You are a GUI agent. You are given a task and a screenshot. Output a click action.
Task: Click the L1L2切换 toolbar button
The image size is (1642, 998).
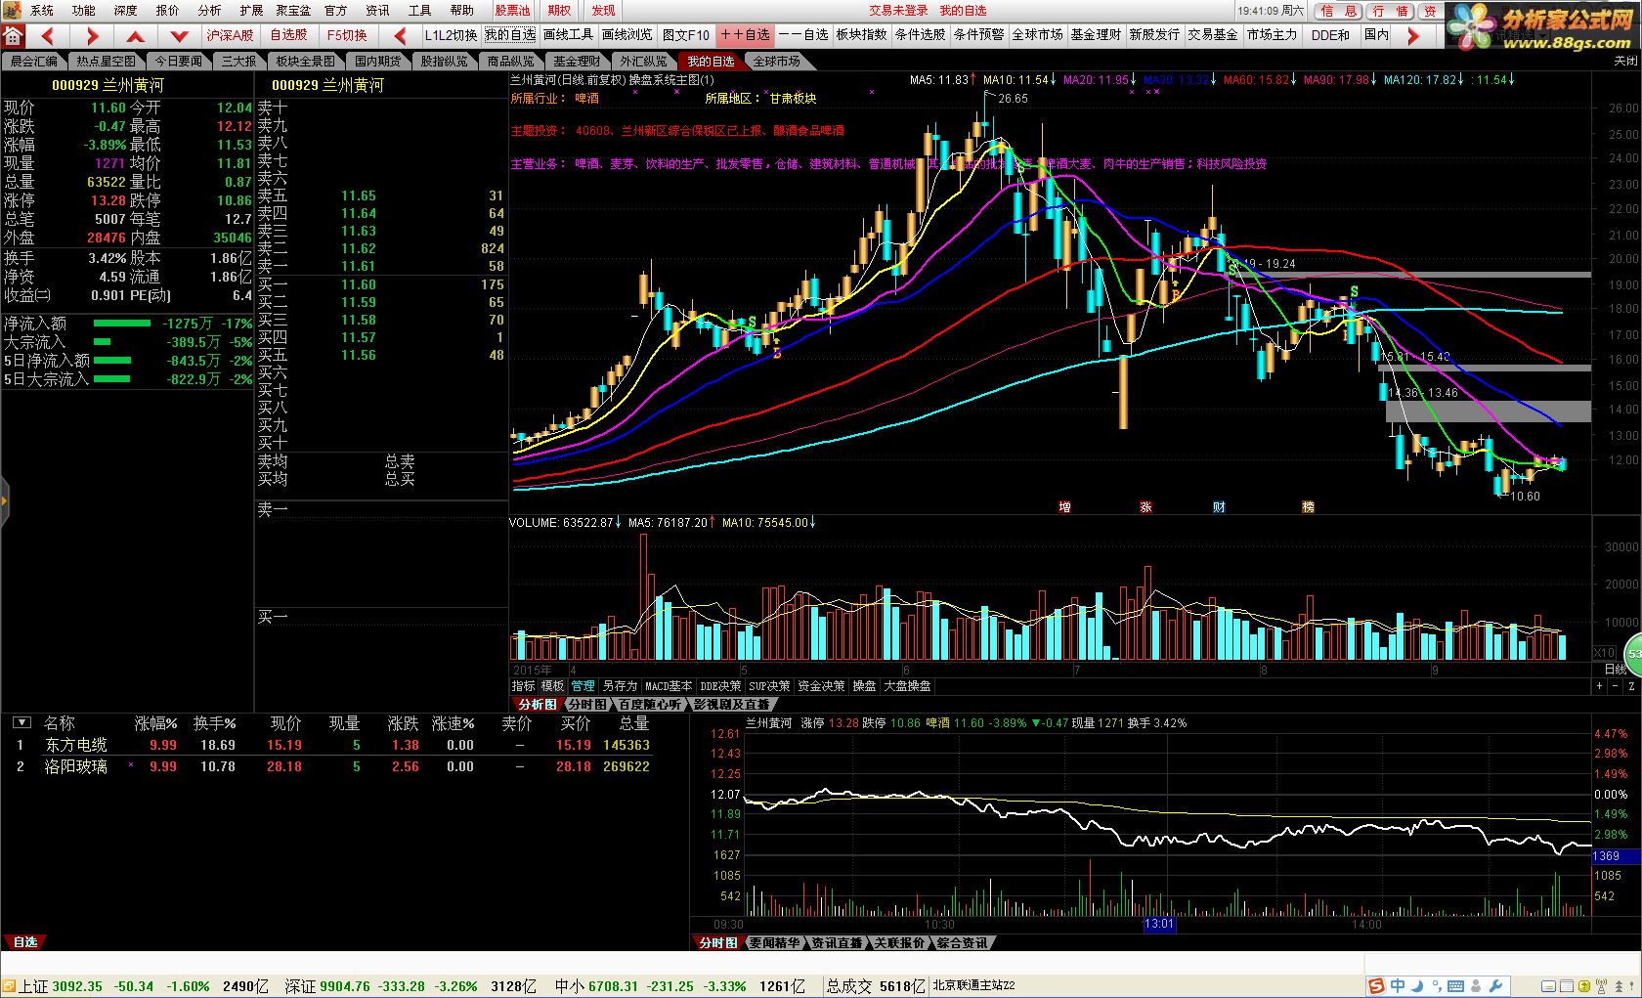pyautogui.click(x=451, y=35)
